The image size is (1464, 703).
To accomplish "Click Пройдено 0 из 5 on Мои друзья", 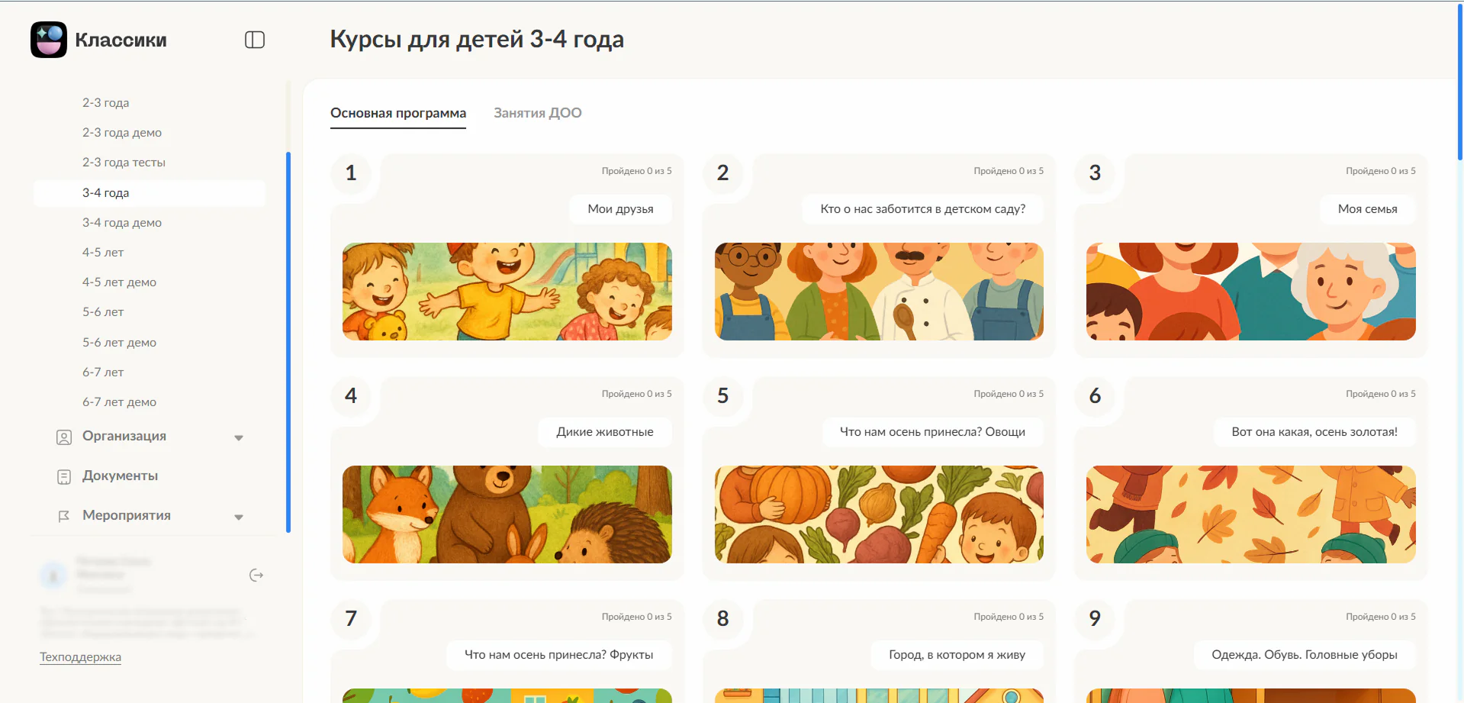I will click(x=636, y=171).
